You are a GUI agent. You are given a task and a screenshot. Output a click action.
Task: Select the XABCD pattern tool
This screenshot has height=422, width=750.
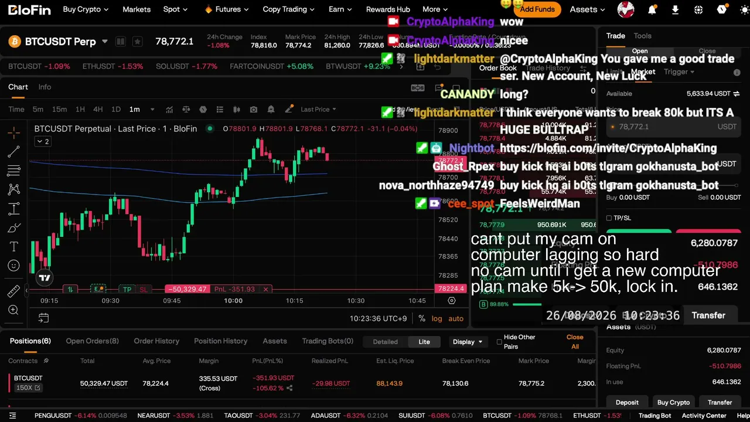[x=14, y=189]
